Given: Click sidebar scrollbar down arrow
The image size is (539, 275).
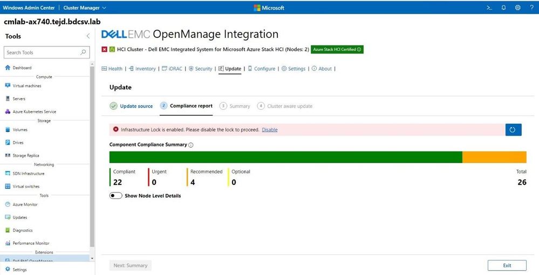Looking at the screenshot, I should tap(92, 258).
